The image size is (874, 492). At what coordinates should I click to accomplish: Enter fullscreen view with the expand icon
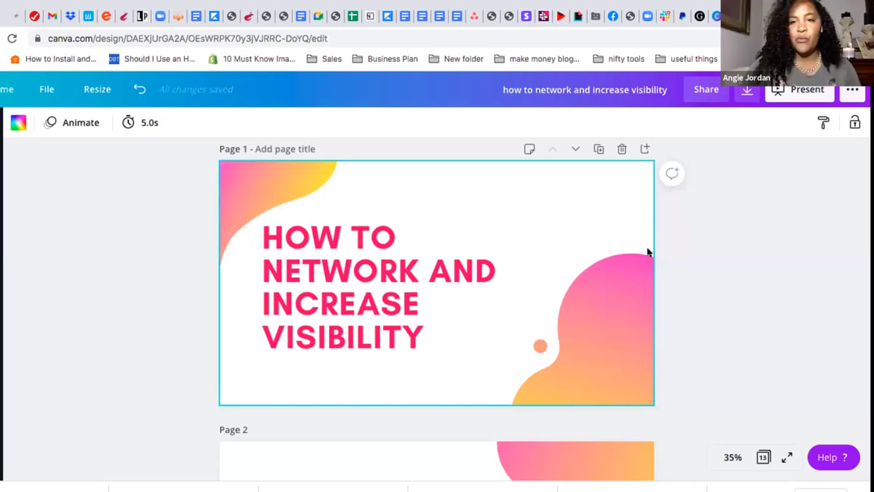(x=787, y=457)
